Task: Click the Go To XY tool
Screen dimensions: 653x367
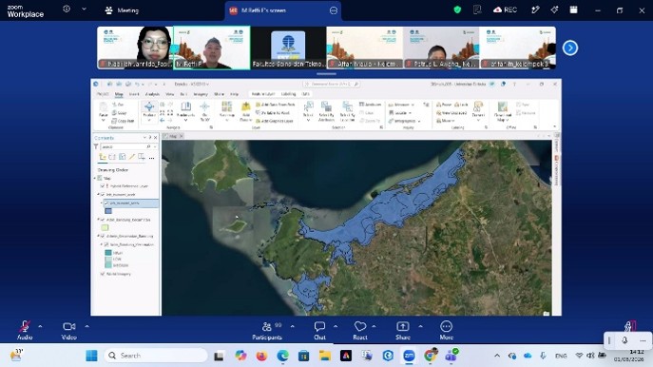Action: [x=204, y=111]
